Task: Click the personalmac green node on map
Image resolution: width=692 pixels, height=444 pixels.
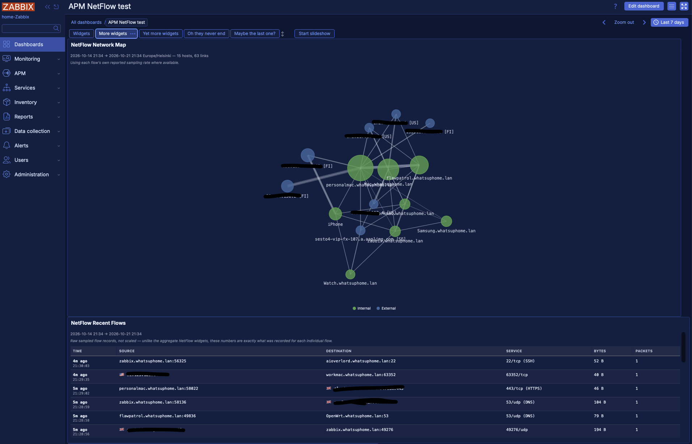Action: click(x=360, y=168)
